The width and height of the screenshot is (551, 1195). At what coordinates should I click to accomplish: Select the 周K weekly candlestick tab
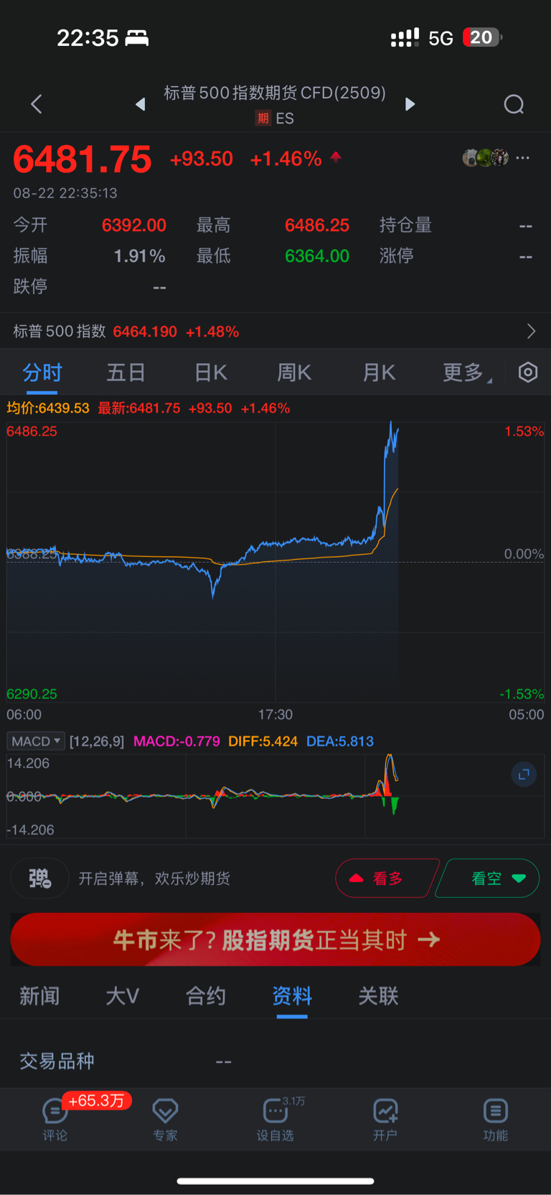tap(294, 372)
